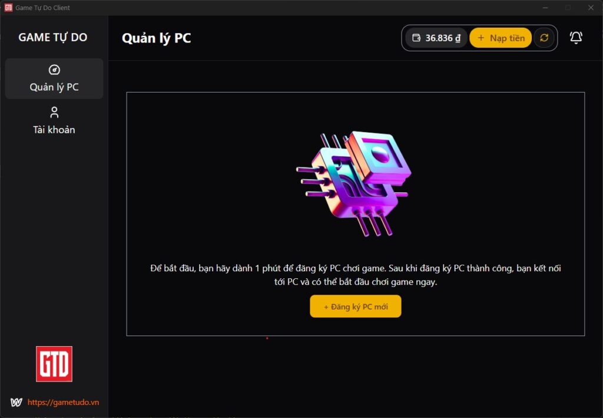The image size is (603, 418).
Task: Click the 36.836 đ balance amount
Action: 443,38
